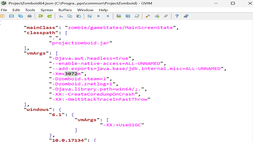The height and width of the screenshot is (142, 253).
Task: Click the "classpath" key
Action: tap(41, 33)
